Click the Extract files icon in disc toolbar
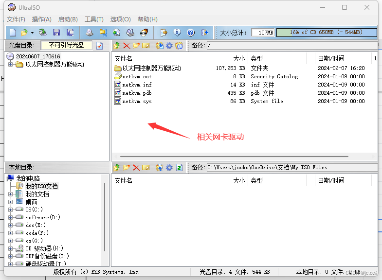382x280 pixels. 160,46
